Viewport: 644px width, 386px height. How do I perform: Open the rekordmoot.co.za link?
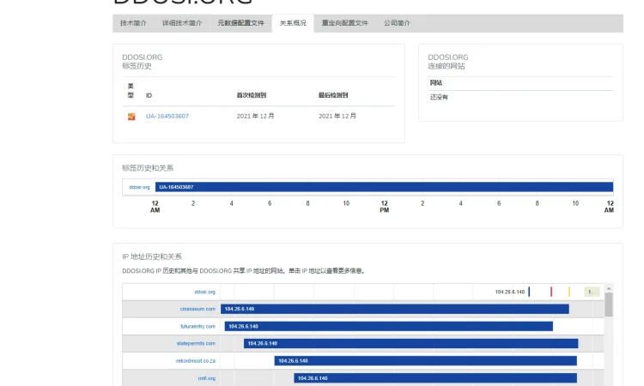[196, 361]
